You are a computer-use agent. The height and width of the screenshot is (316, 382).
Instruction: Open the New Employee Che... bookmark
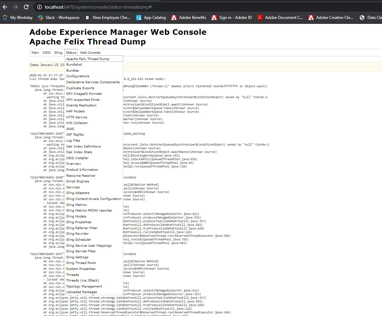pos(108,18)
